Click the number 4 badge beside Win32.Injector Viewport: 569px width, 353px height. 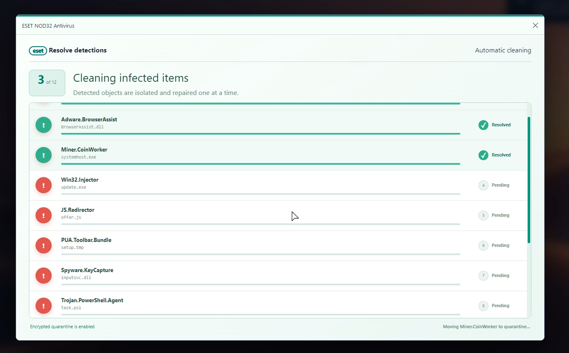click(483, 185)
